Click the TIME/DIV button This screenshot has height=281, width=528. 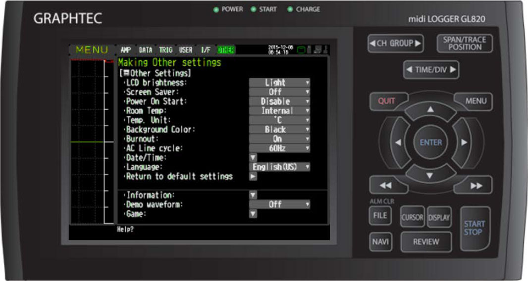[431, 70]
